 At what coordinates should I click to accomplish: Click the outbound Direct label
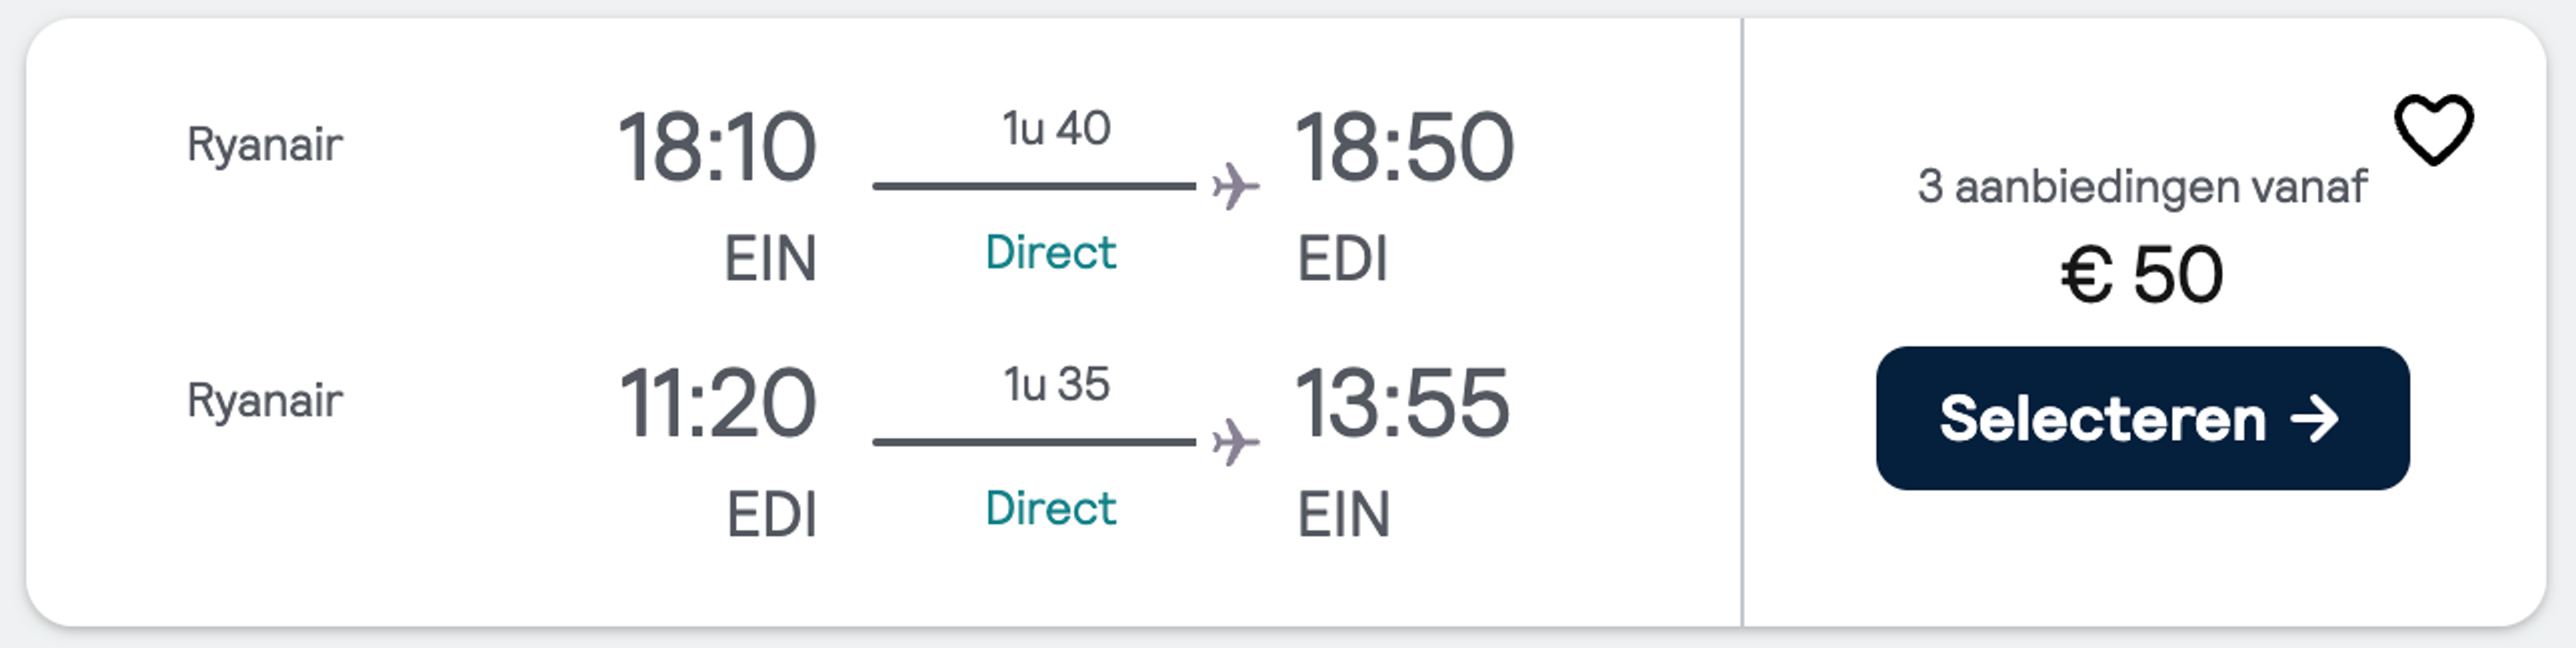point(1050,252)
